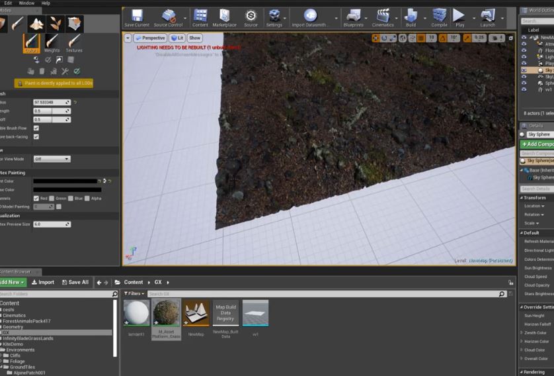Select Foliage mode in Modes panel
The width and height of the screenshot is (554, 376).
click(x=54, y=24)
